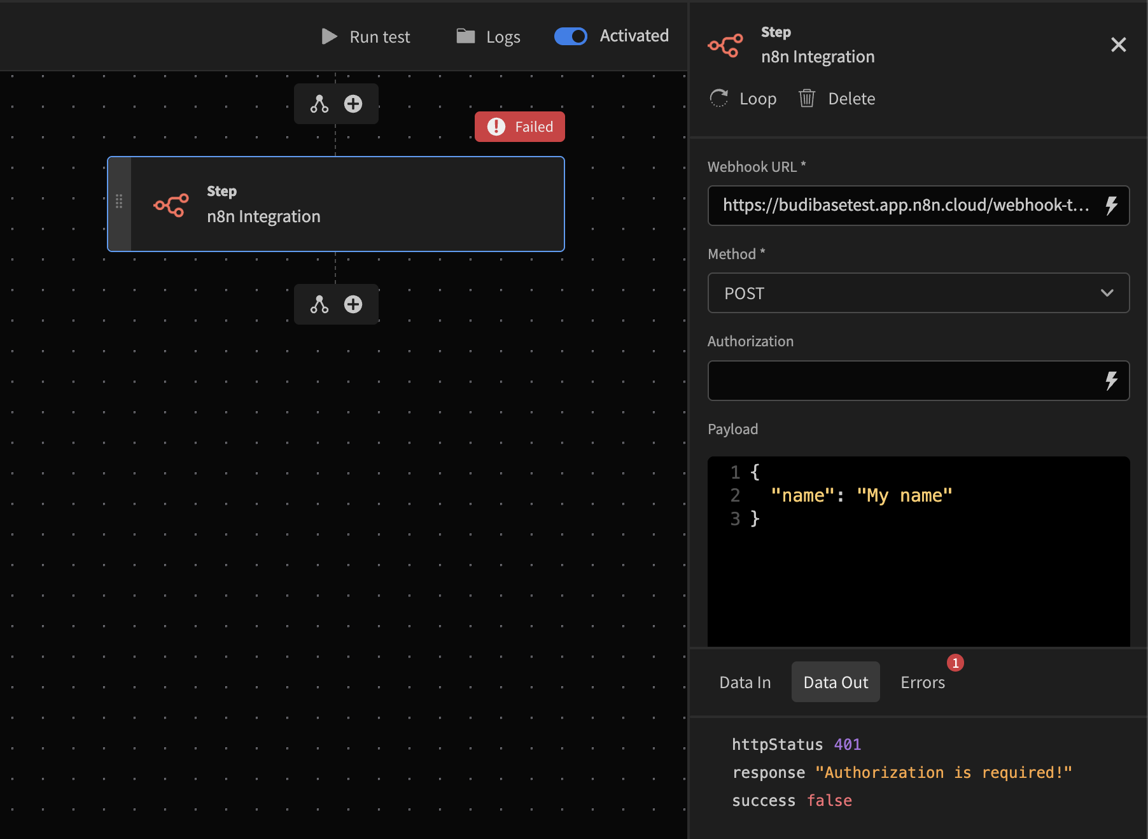Click into the Webhook URL field
Image resolution: width=1148 pixels, height=839 pixels.
906,206
